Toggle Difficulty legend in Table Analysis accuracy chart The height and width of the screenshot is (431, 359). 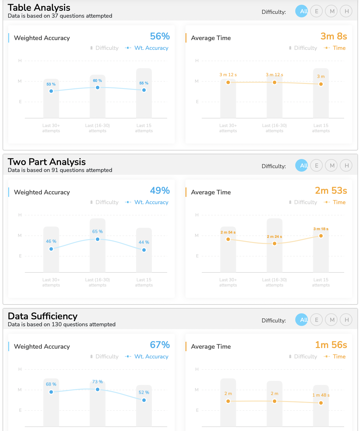pos(104,48)
